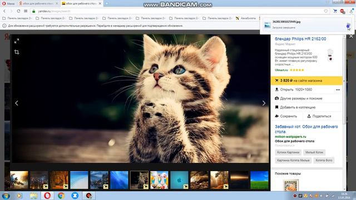Open the downloads toolbar icon
356x200 pixels.
(351, 11)
